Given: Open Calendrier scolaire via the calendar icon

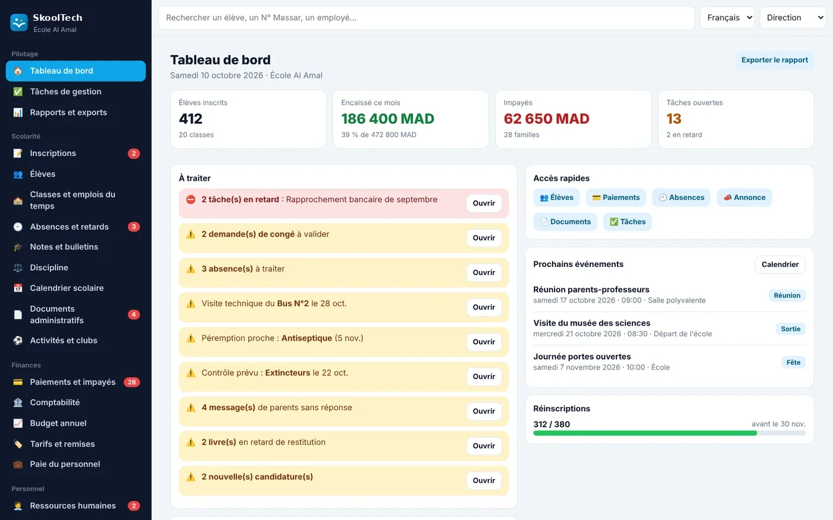Looking at the screenshot, I should point(18,288).
